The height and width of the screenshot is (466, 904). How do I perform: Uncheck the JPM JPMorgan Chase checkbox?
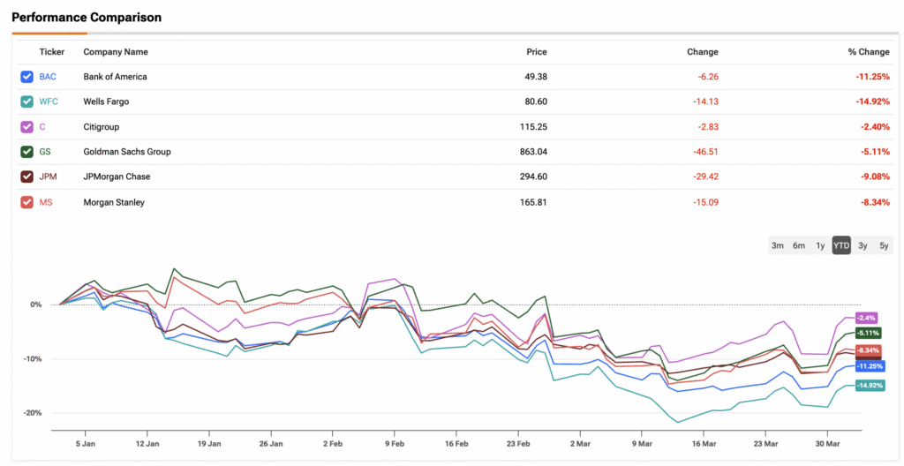point(26,177)
